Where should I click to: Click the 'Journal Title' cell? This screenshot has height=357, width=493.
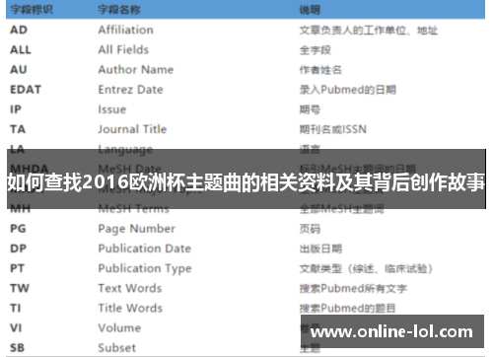(x=132, y=129)
